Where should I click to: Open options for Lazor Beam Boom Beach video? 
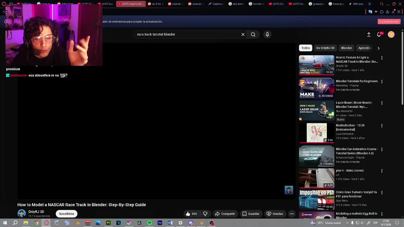click(382, 103)
